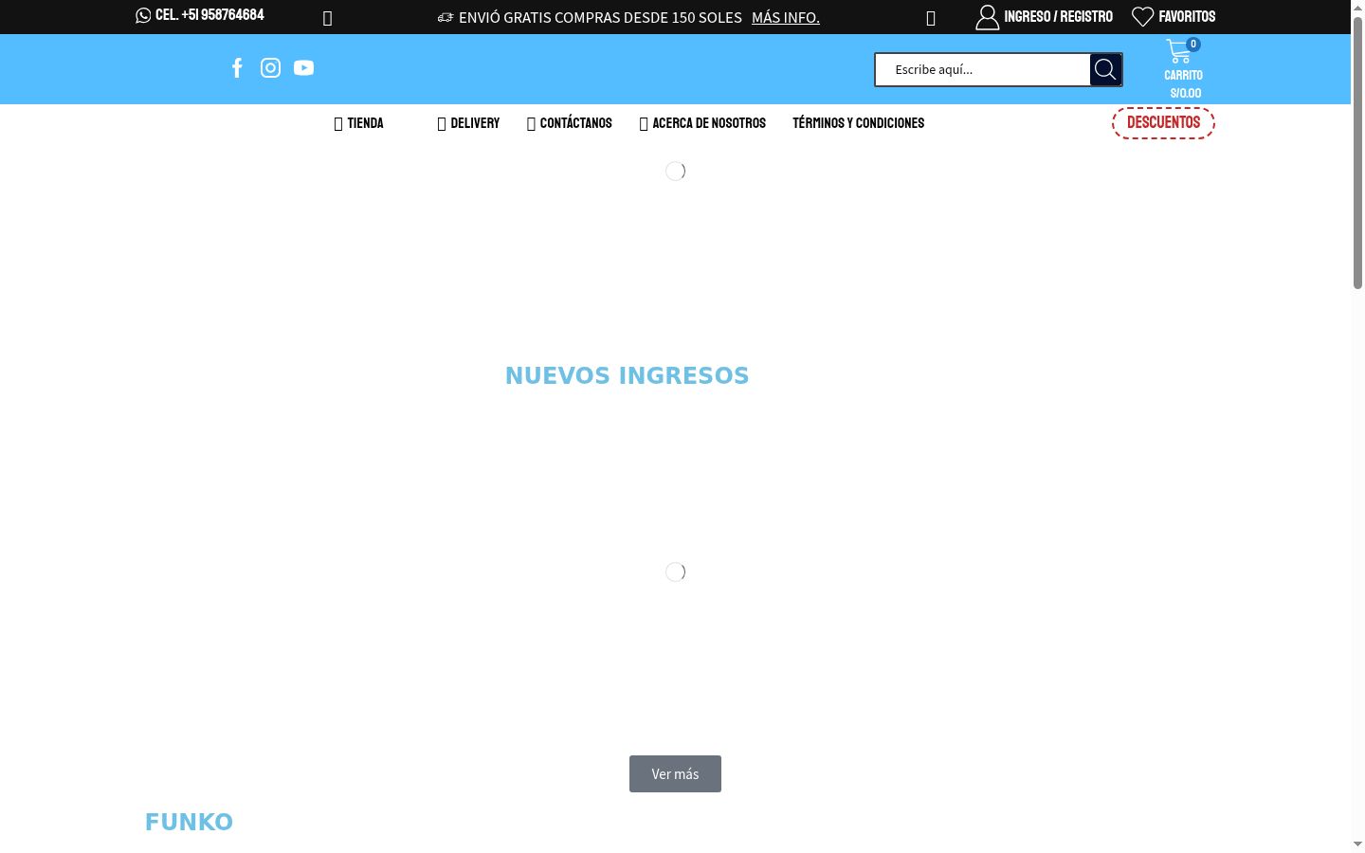Click the Ver más button
Screen dimensions: 1365x853
(x=675, y=773)
